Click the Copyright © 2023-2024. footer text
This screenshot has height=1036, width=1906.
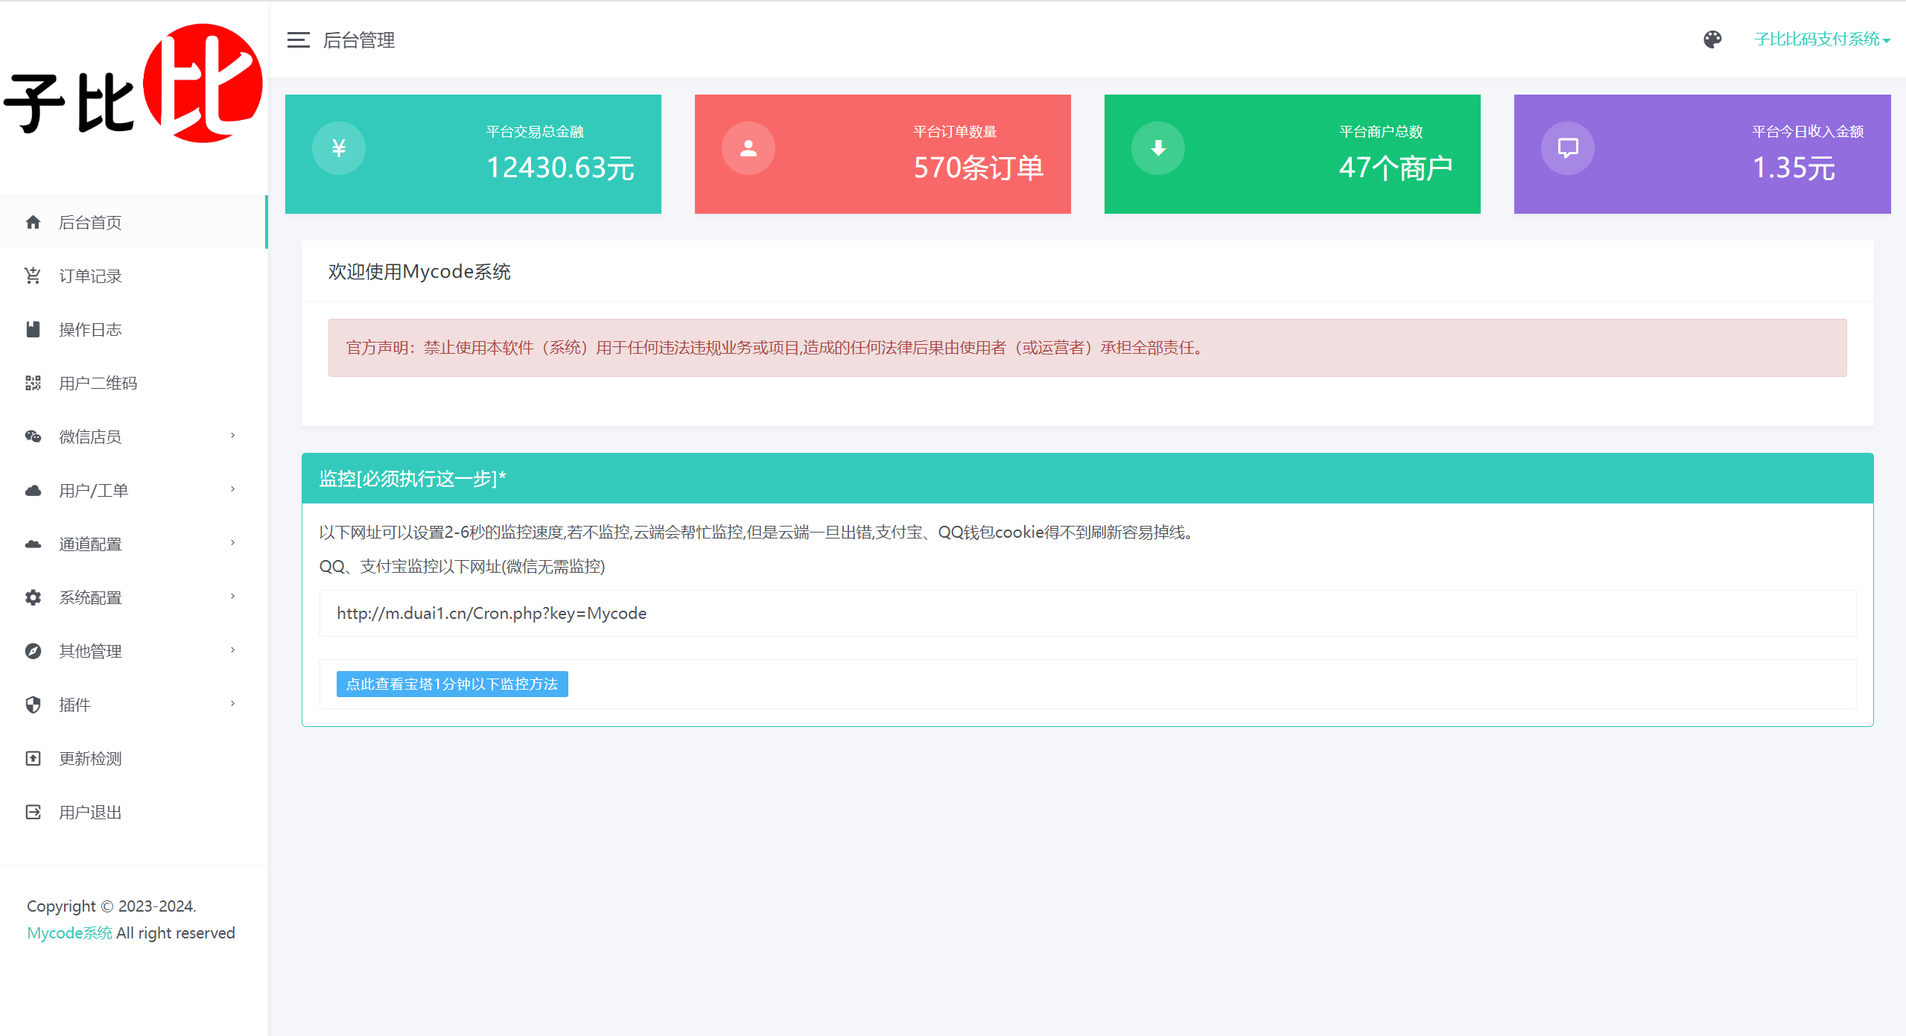112,906
